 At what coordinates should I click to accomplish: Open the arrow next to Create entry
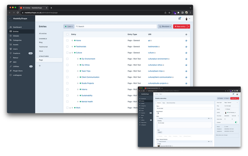pyautogui.click(x=238, y=98)
